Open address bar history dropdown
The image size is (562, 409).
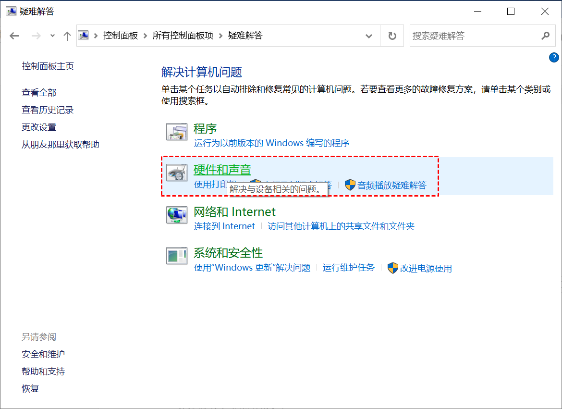coord(369,36)
